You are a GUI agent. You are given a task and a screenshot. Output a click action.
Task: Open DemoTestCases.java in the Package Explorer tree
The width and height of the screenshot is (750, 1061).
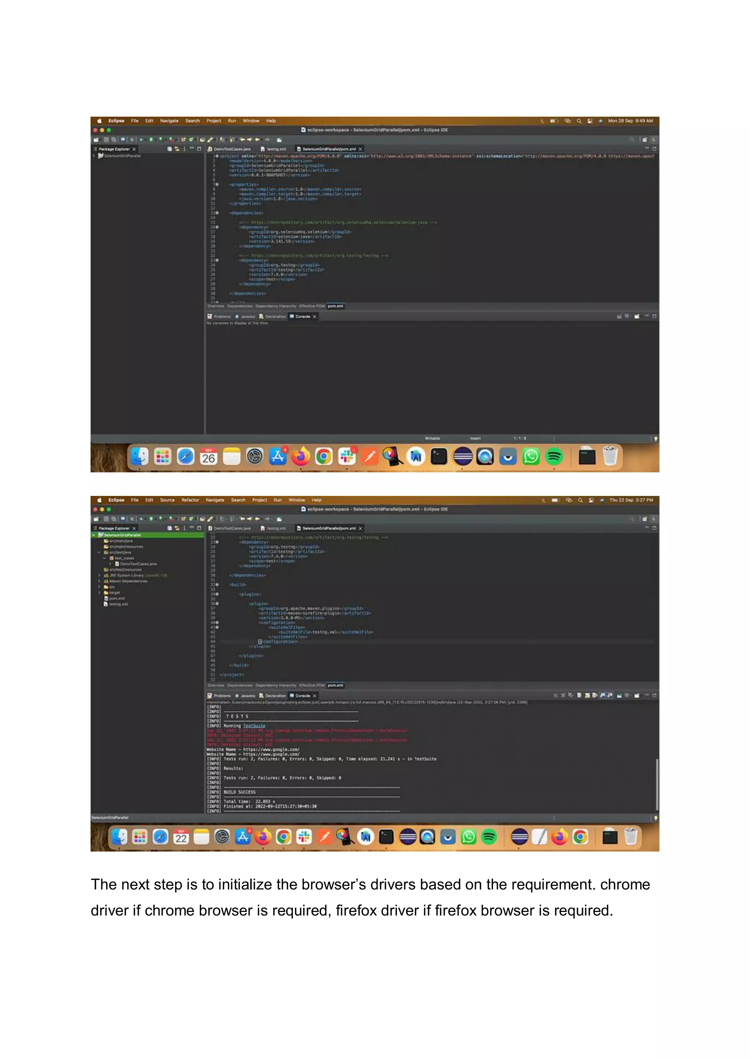pos(138,564)
